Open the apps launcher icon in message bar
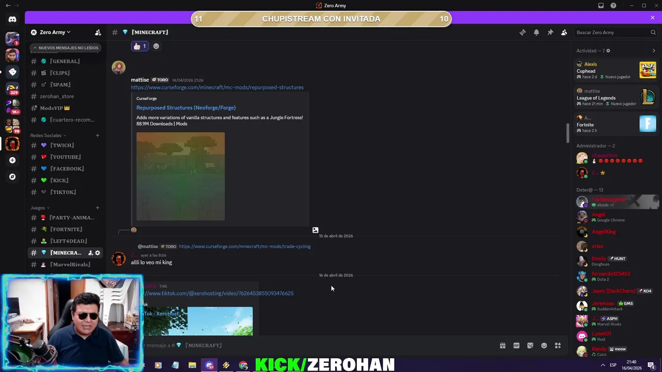662x372 pixels. (558, 346)
